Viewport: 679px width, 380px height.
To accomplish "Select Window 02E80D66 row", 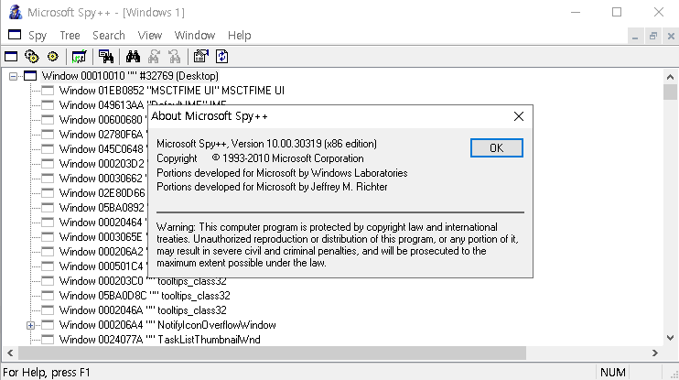I will (x=102, y=193).
